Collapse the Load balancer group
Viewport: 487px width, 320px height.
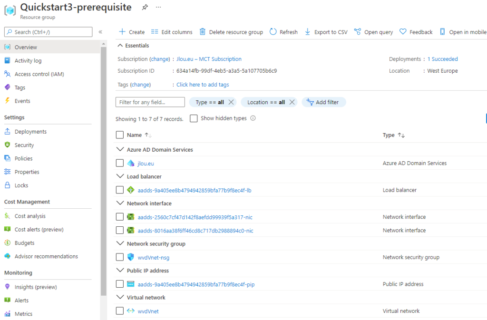coord(120,176)
